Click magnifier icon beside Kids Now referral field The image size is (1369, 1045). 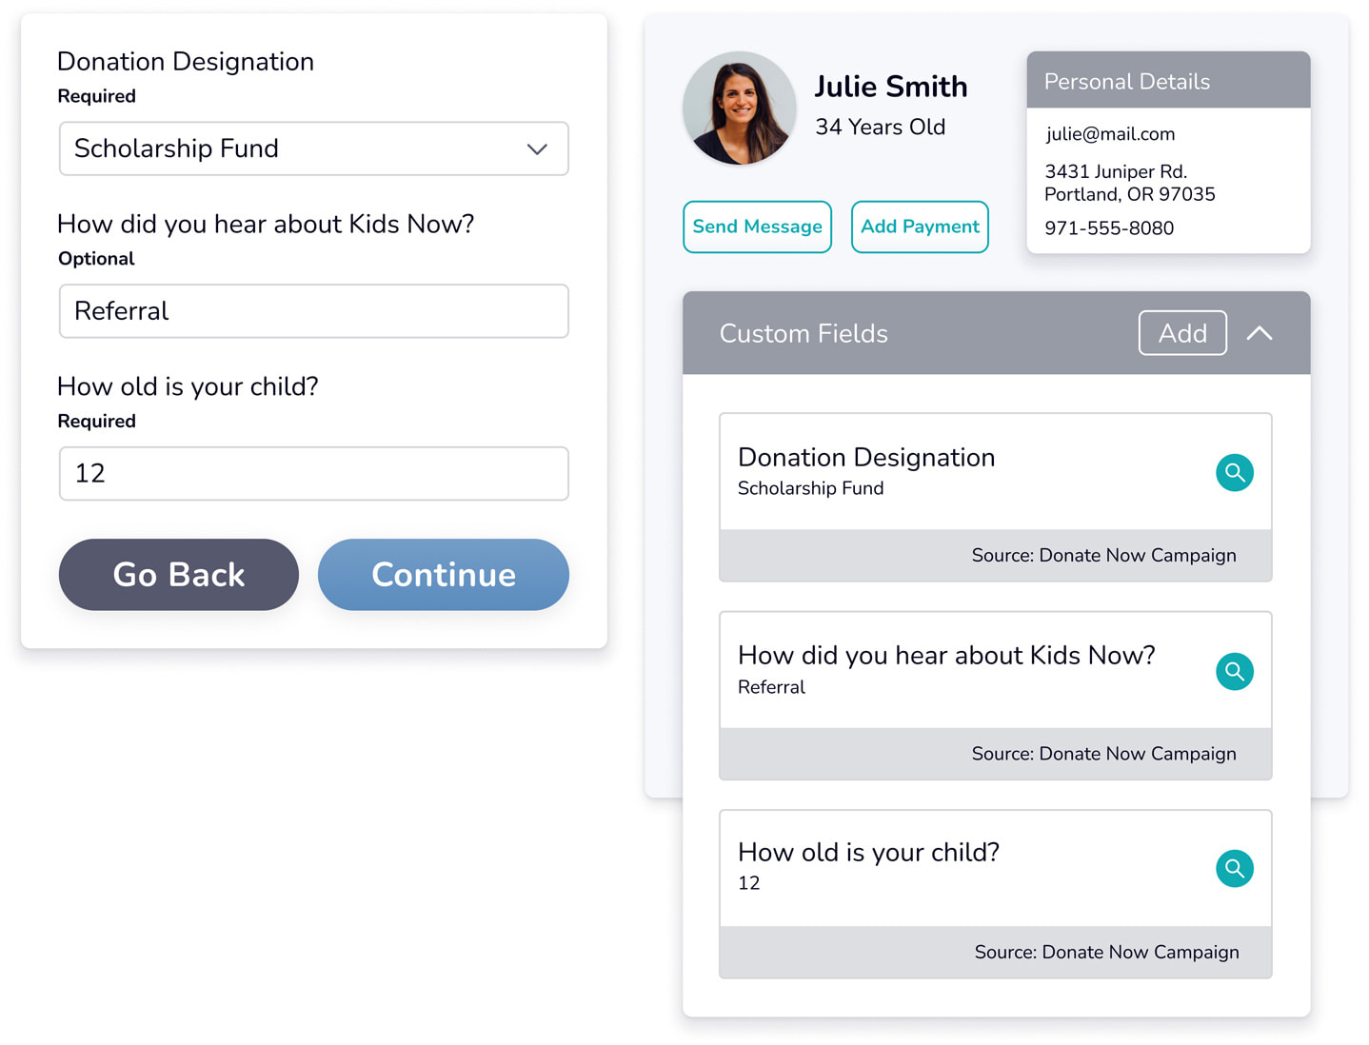pos(1234,671)
